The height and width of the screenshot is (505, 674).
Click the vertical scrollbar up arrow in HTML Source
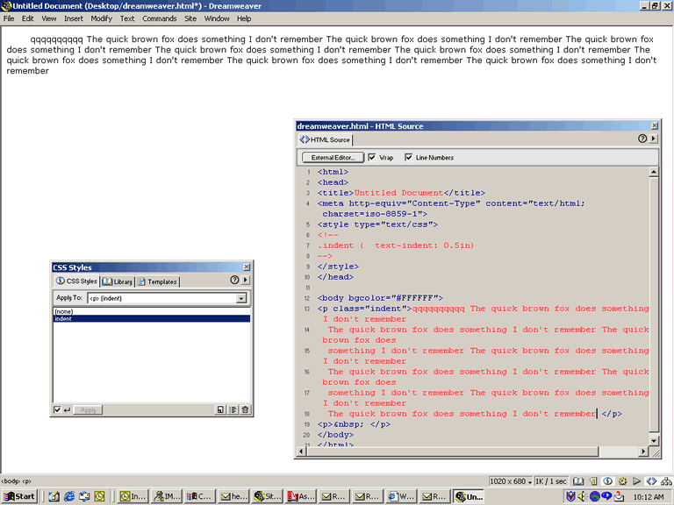653,172
